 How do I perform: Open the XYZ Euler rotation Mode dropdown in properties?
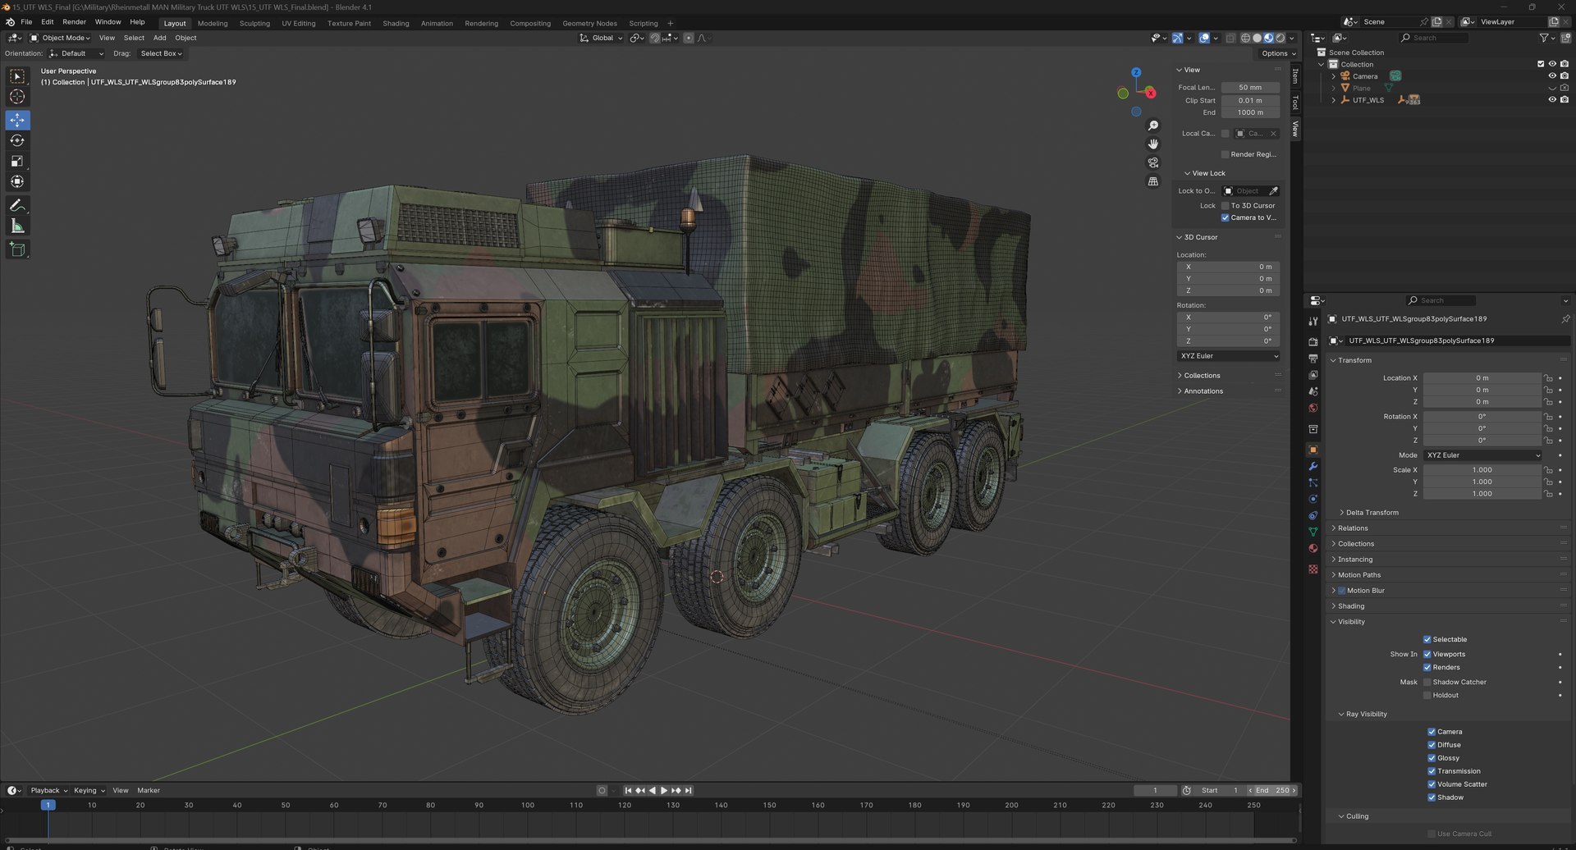(1482, 455)
